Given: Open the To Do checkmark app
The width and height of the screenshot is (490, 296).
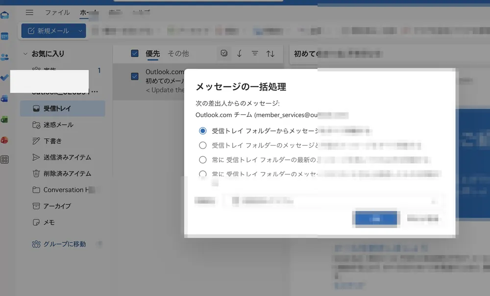Looking at the screenshot, I should (5, 78).
